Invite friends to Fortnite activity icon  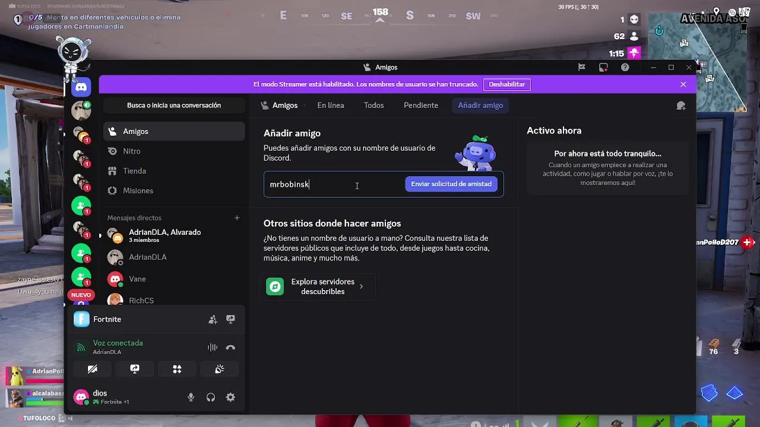point(213,319)
